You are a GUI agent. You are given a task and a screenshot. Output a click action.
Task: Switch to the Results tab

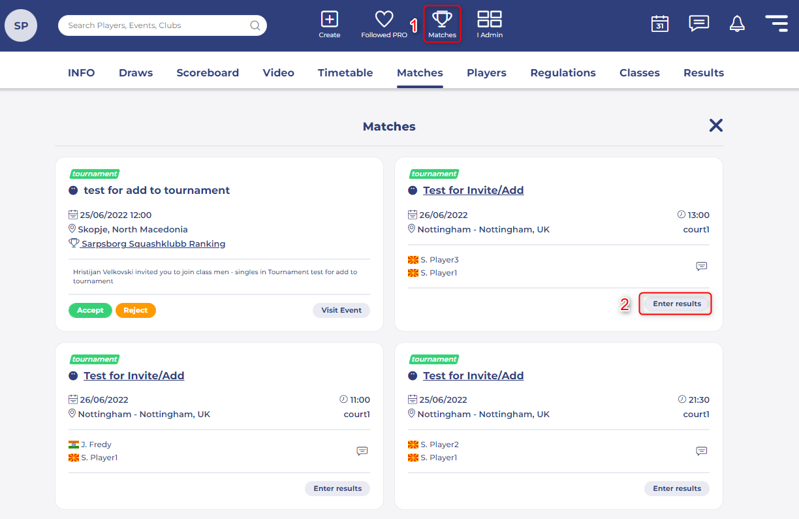[704, 73]
